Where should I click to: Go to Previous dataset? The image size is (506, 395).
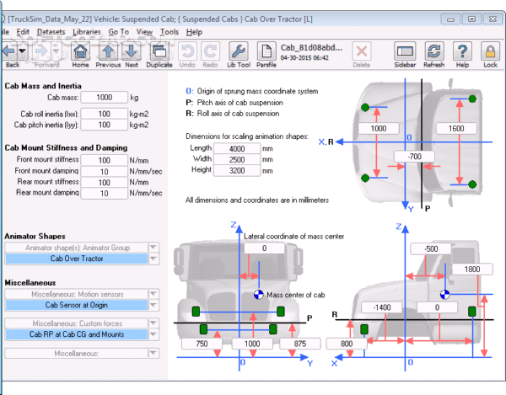108,52
